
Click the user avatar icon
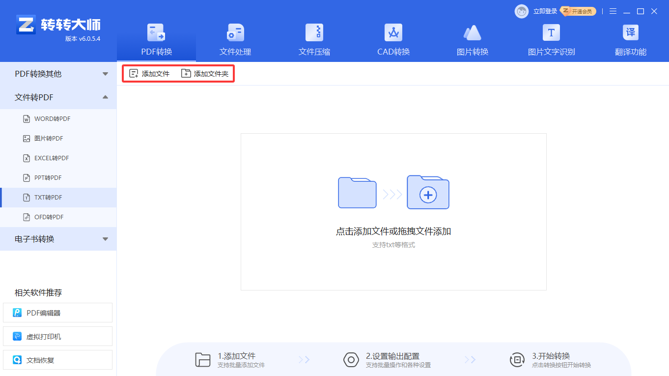tap(522, 11)
